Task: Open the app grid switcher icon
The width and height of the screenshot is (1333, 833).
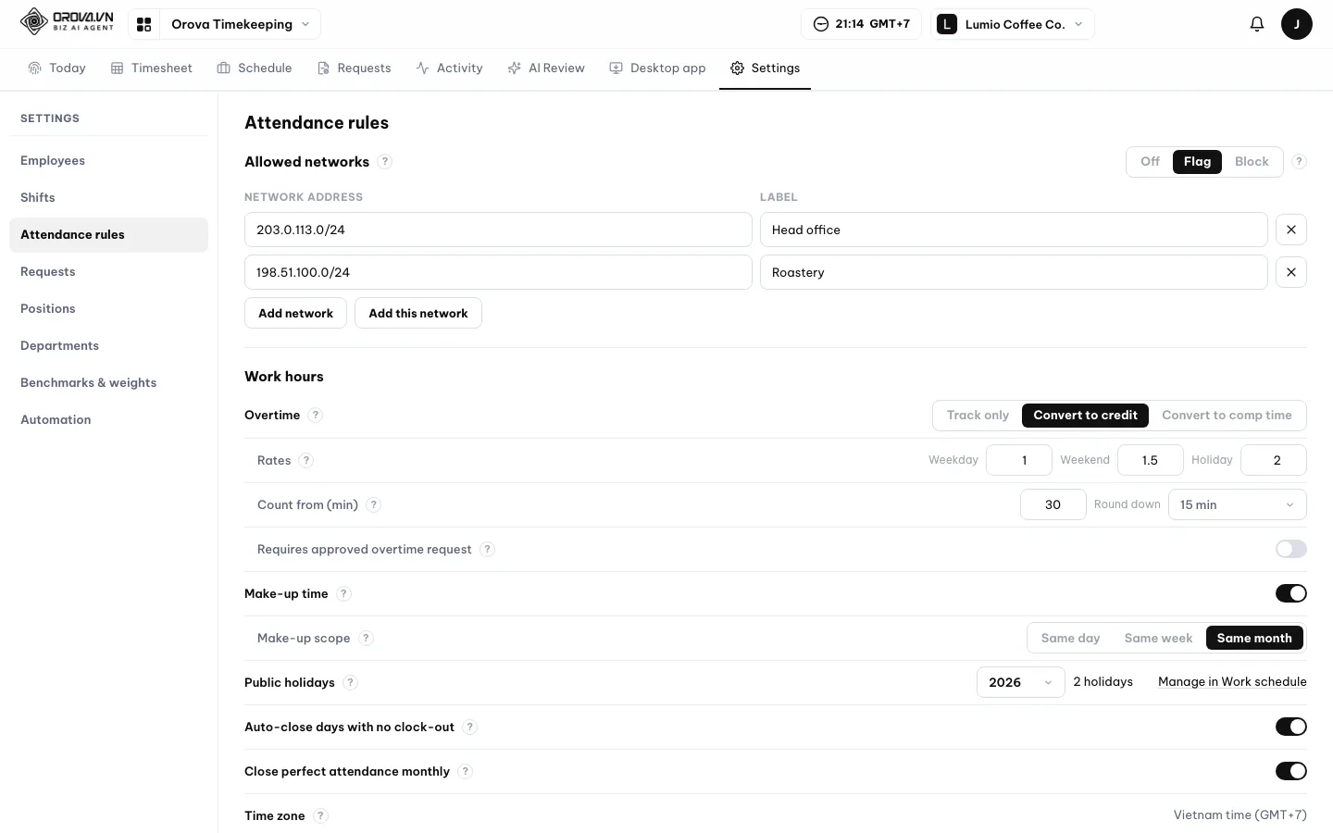Action: pos(143,24)
